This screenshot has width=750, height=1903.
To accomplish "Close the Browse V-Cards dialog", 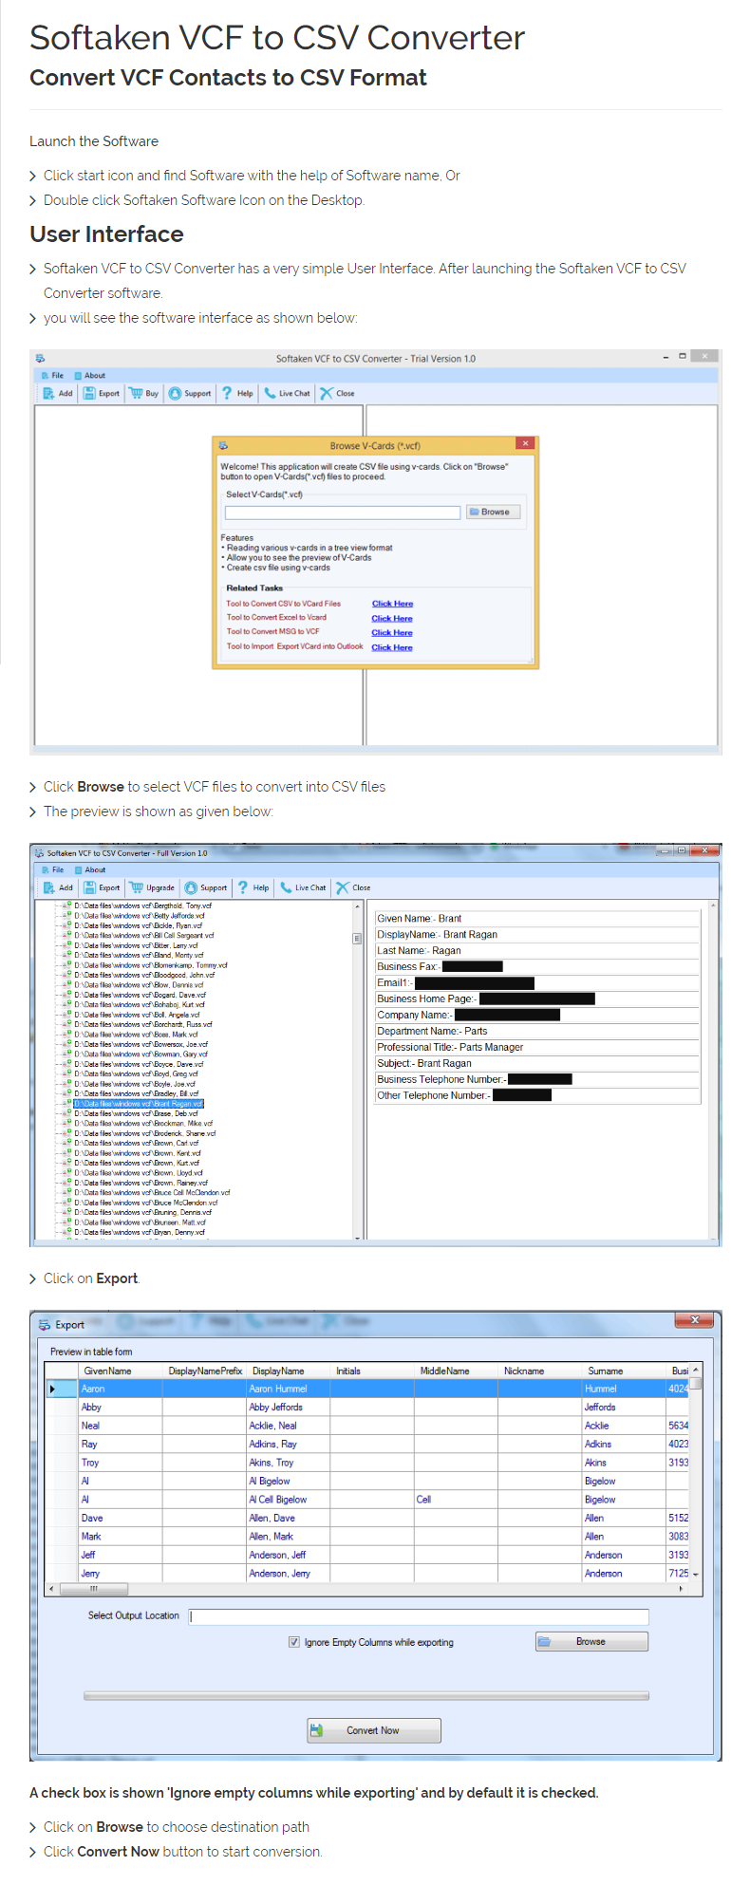I will click(x=525, y=443).
